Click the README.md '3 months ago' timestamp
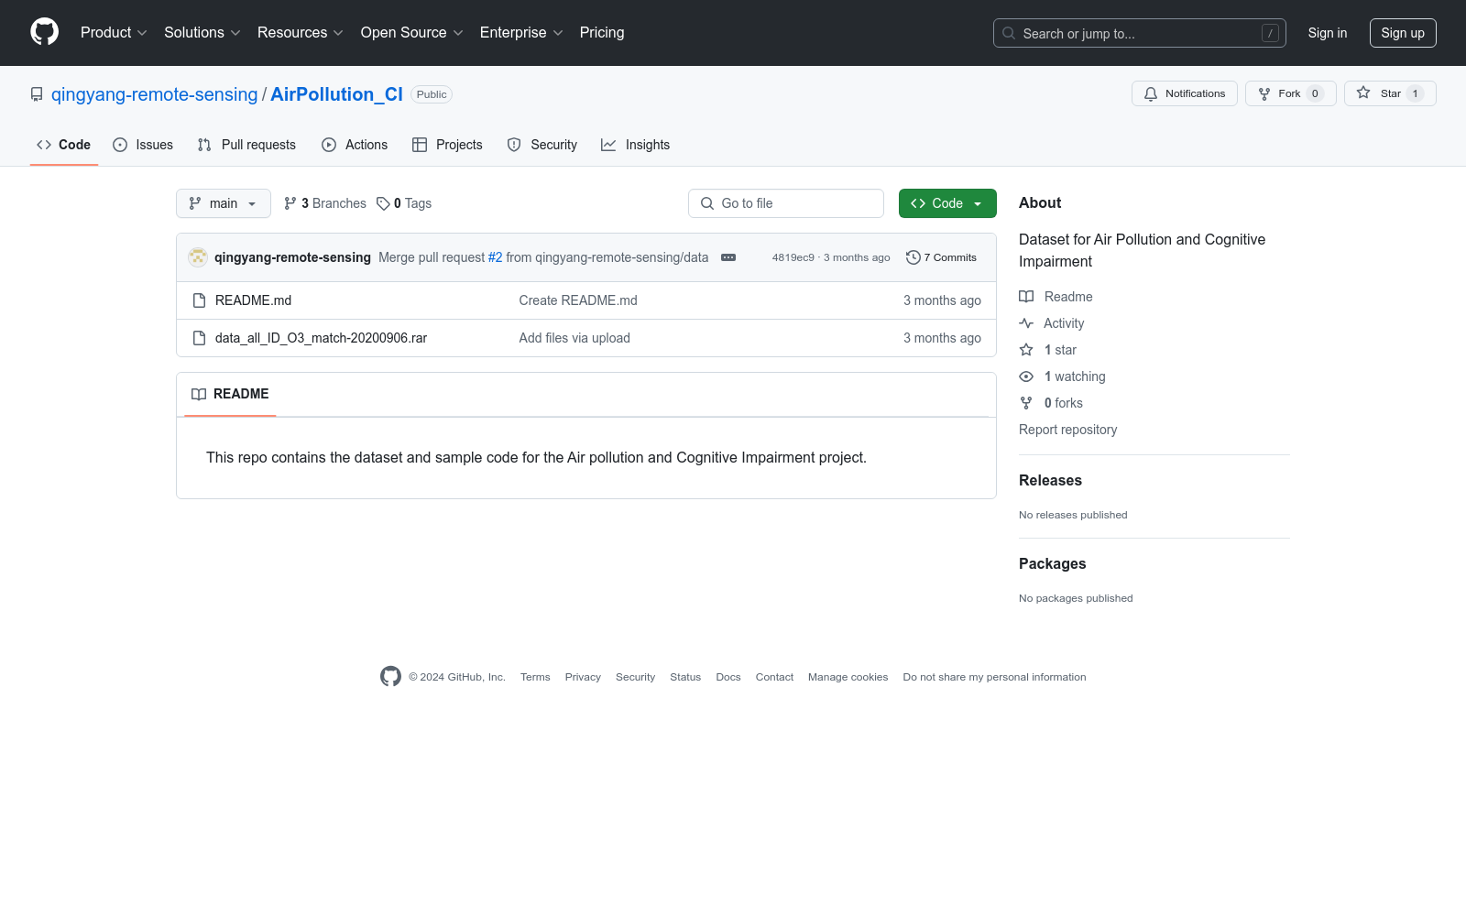The height and width of the screenshot is (916, 1466). point(942,300)
